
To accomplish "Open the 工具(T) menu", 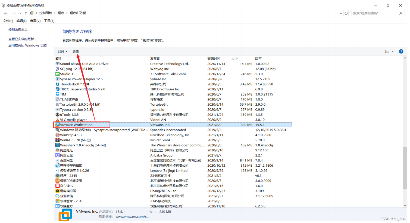I will 49,21.
